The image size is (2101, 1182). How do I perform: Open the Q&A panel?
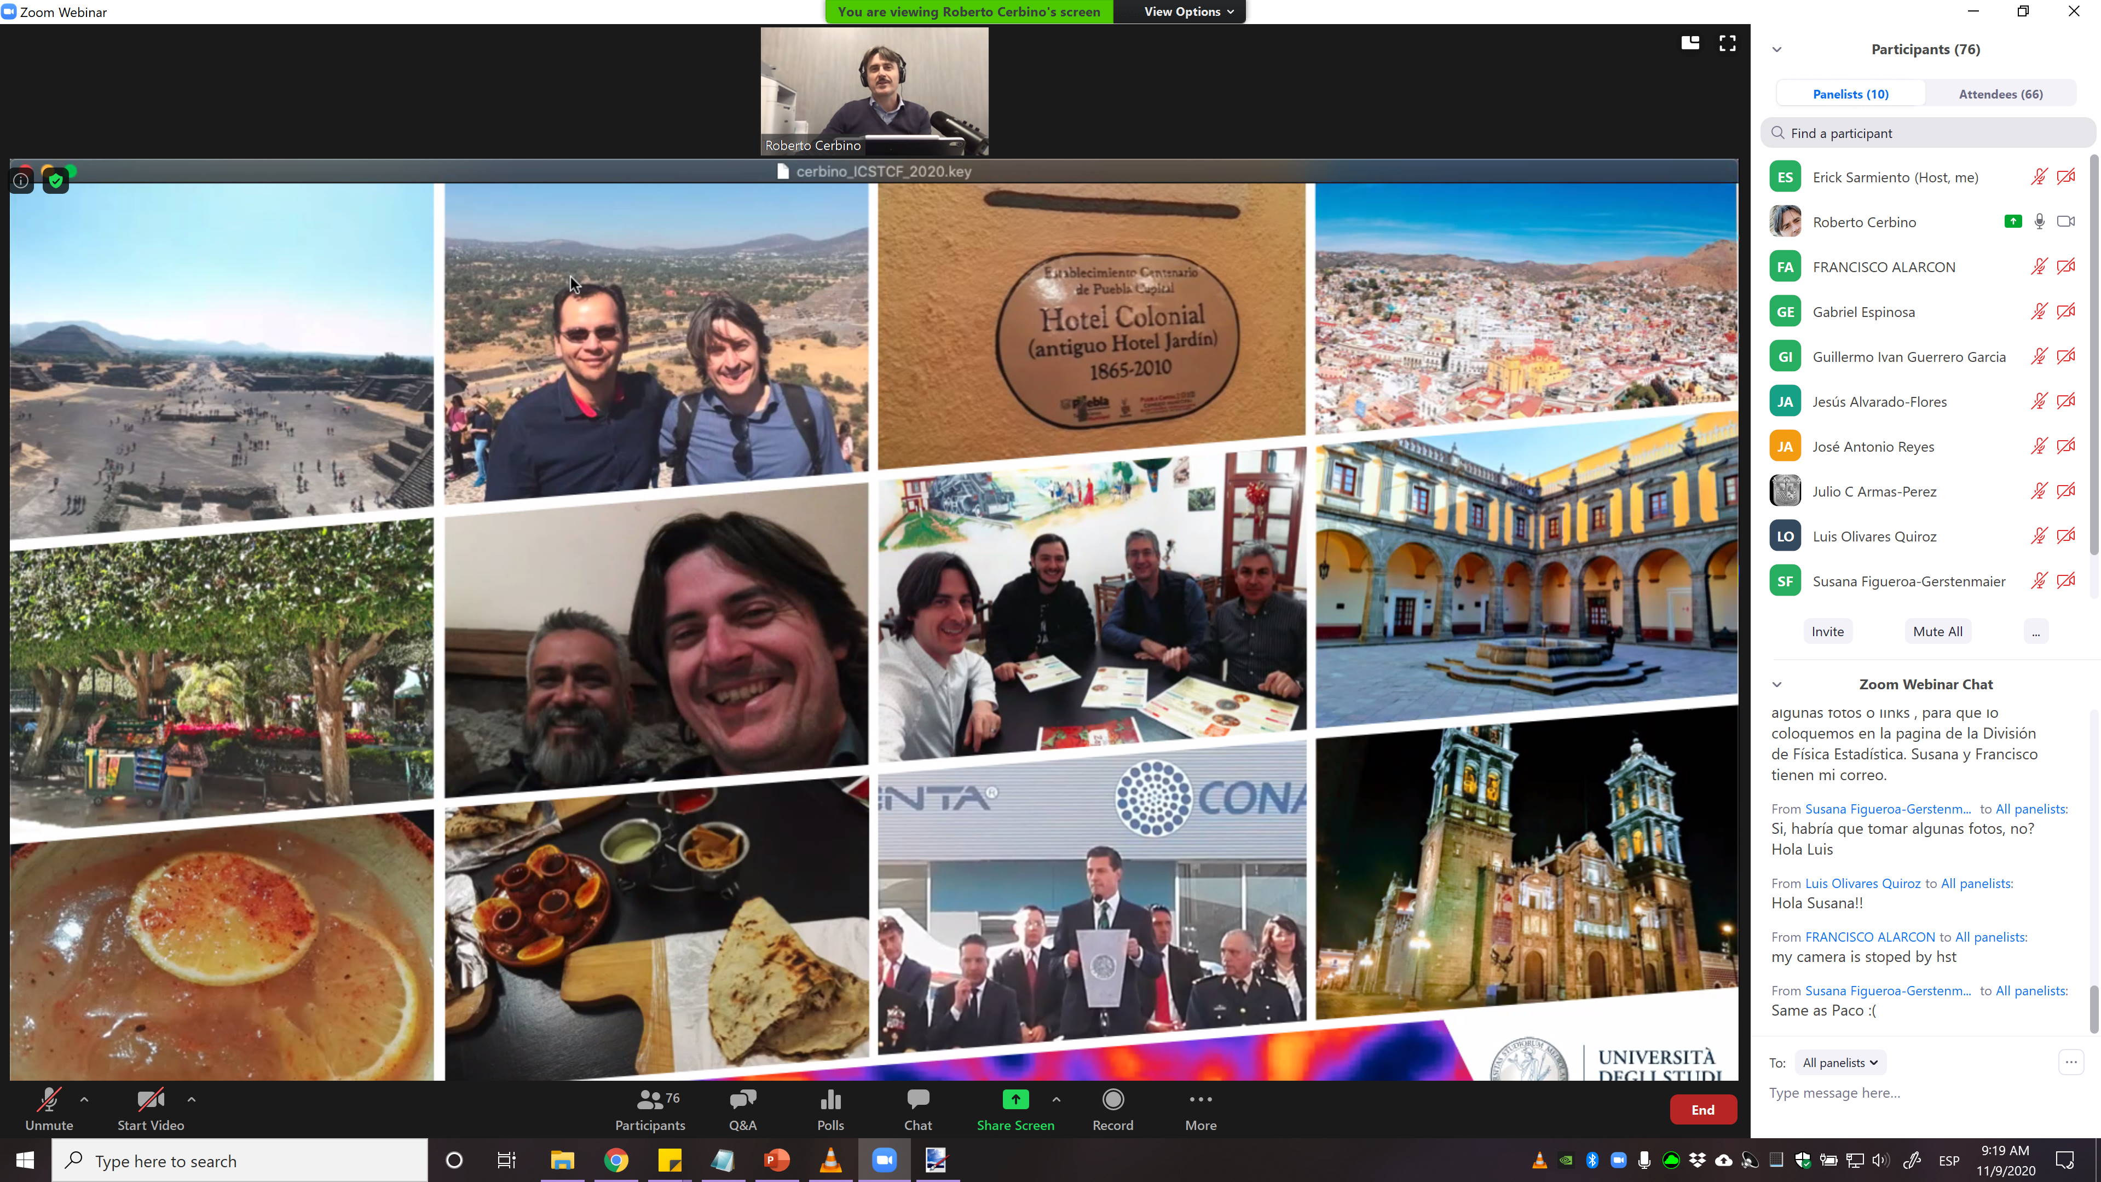coord(742,1109)
